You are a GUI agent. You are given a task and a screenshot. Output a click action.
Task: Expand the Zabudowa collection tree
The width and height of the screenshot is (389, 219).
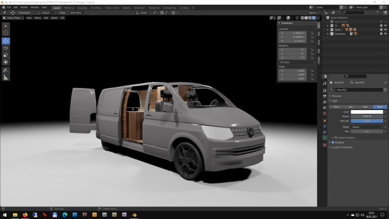coord(328,34)
